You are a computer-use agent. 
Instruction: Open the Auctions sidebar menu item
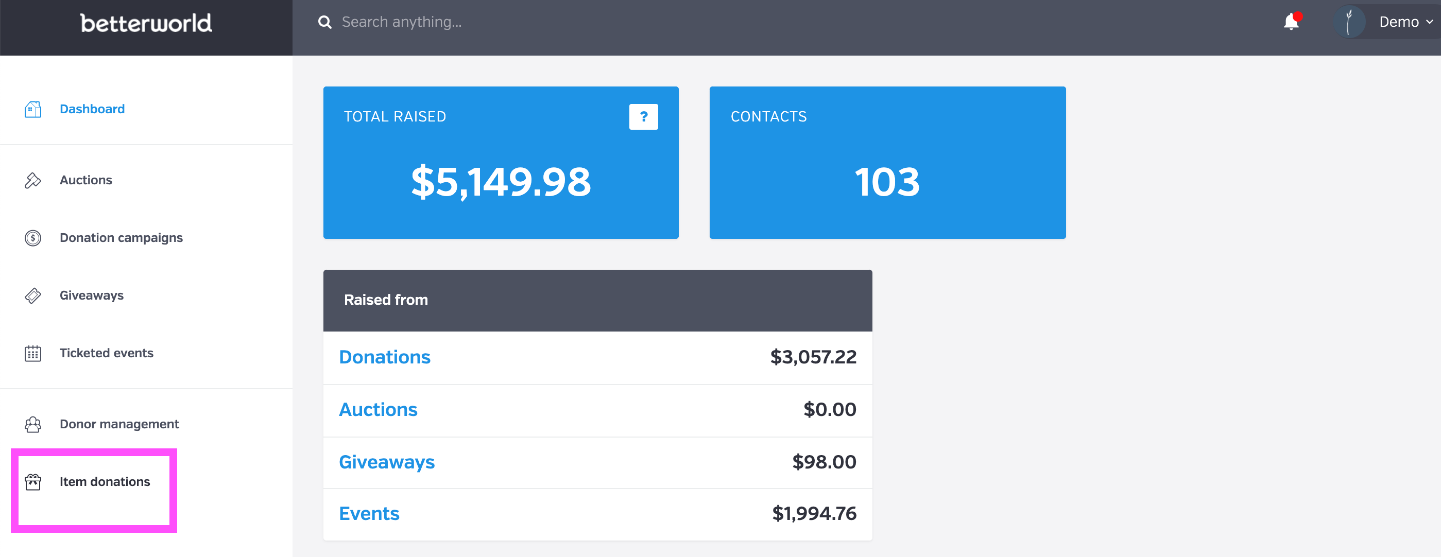tap(86, 180)
